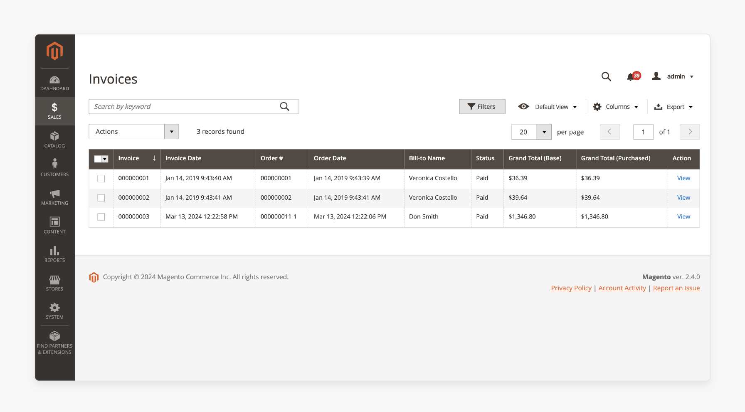
Task: Sort by Invoice column arrow
Action: [x=154, y=158]
